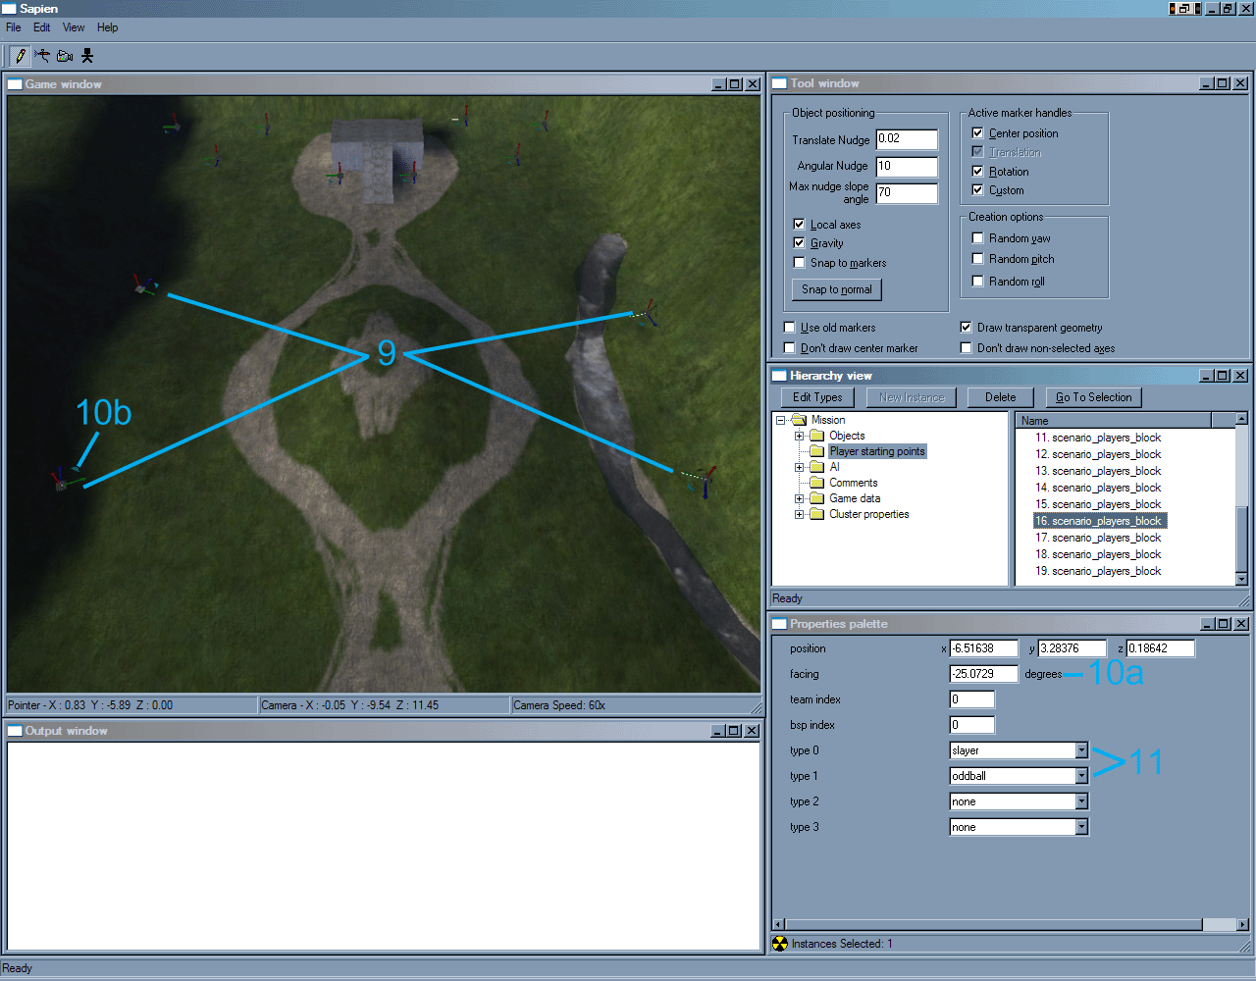Screen dimensions: 1256x981
Task: Click the Comments folder icon
Action: 816,483
